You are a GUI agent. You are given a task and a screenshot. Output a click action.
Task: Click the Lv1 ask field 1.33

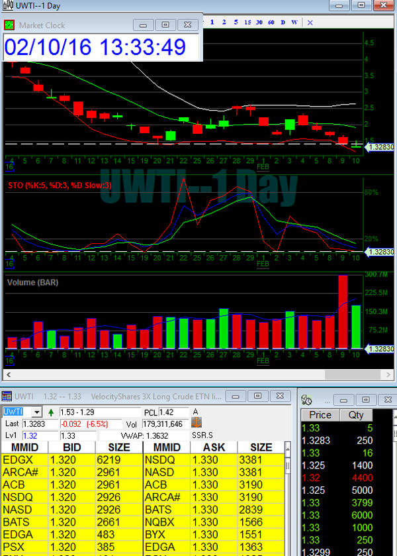[x=78, y=435]
